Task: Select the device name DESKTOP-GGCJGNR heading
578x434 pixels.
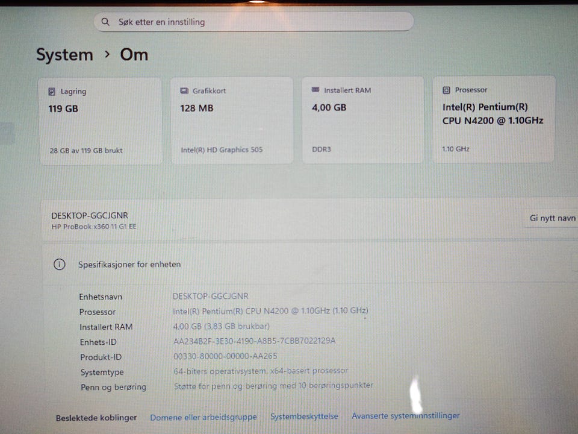Action: [x=90, y=216]
